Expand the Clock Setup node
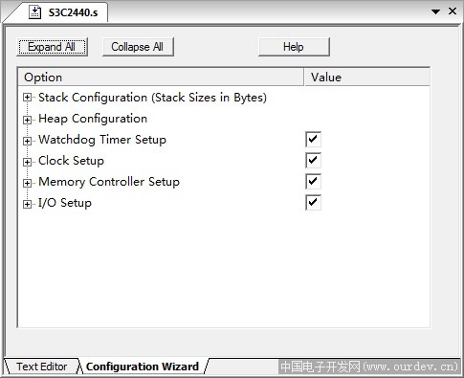 pyautogui.click(x=28, y=162)
